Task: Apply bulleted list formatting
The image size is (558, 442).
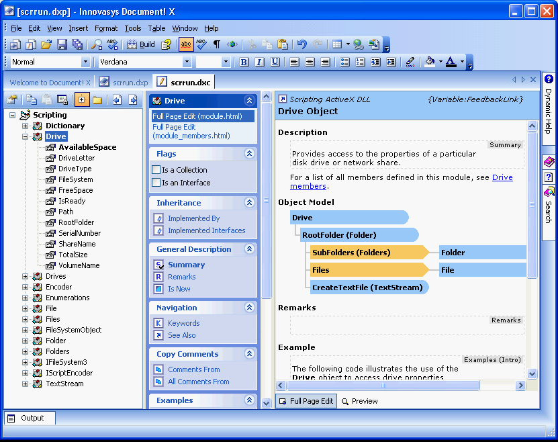Action: [x=344, y=62]
